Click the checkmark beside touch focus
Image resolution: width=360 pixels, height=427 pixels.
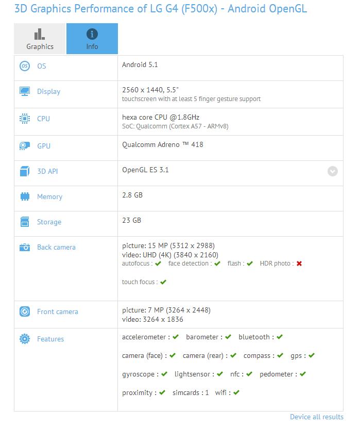point(163,282)
